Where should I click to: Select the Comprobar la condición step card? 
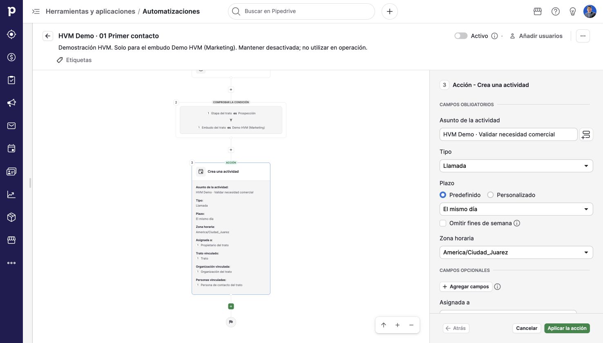231,120
